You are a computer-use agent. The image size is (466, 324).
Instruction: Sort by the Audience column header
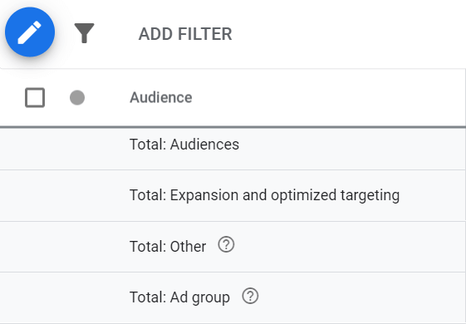click(161, 97)
